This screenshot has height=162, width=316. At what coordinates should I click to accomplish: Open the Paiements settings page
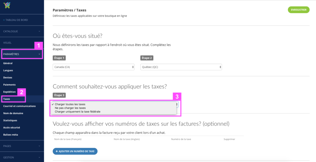[x=10, y=85]
